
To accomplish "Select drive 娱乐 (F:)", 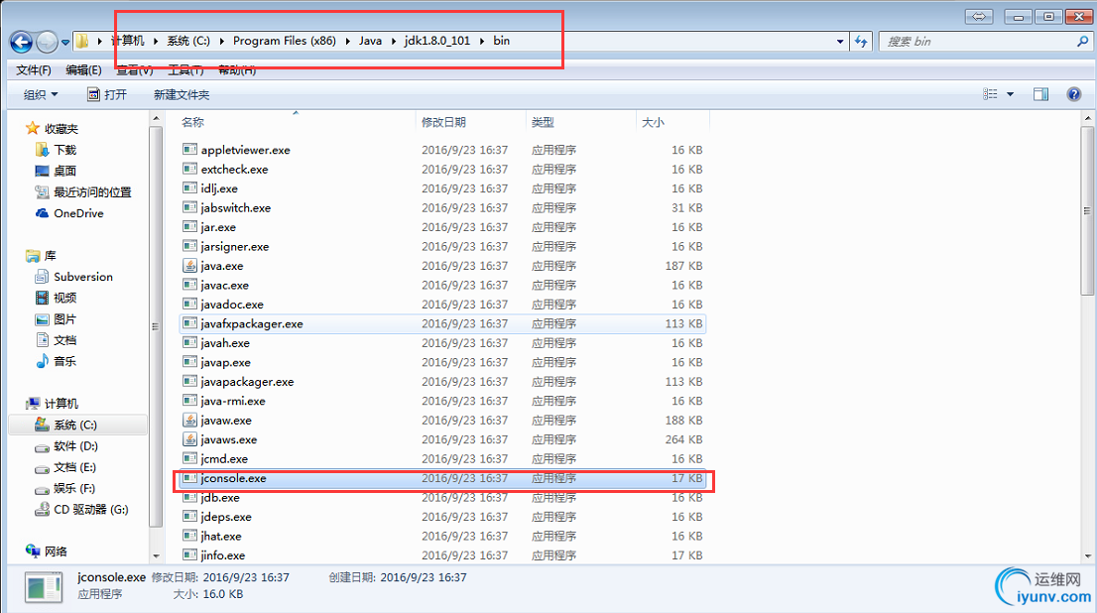I will tap(65, 488).
